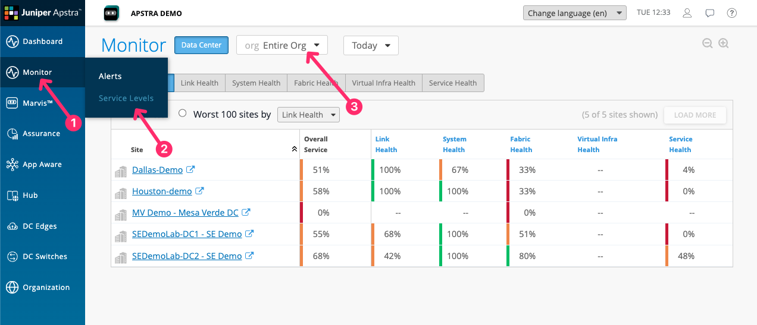Open DC Edges in the sidebar
757x325 pixels.
42,226
